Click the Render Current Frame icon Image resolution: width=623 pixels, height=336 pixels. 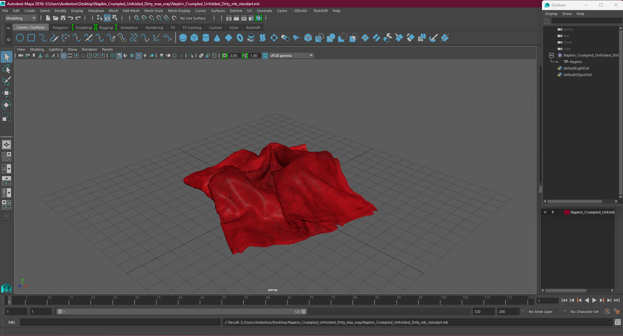236,18
